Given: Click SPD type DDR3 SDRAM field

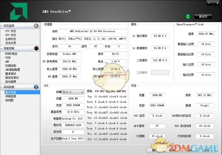Looking at the screenshot, I should 73,105.
